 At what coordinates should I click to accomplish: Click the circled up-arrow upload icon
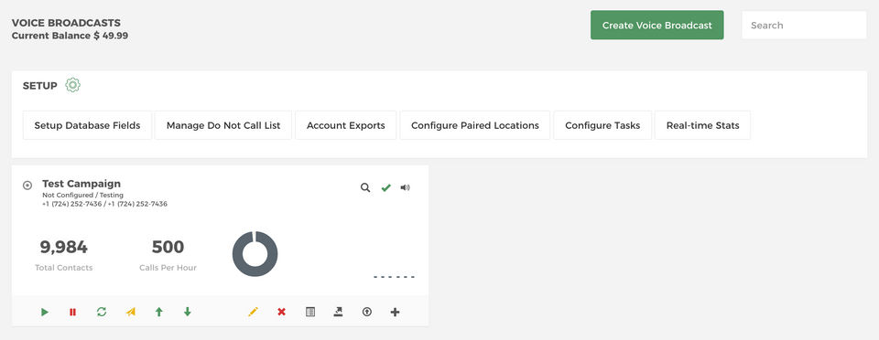pyautogui.click(x=366, y=312)
